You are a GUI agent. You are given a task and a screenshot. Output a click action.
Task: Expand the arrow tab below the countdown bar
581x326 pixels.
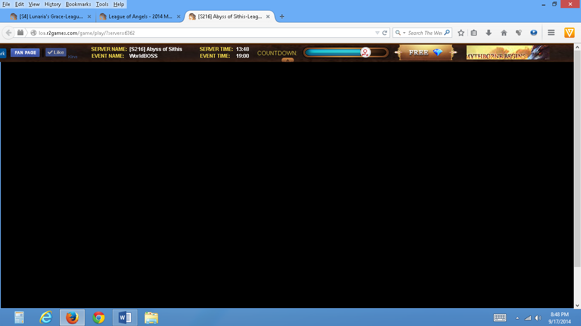(288, 60)
